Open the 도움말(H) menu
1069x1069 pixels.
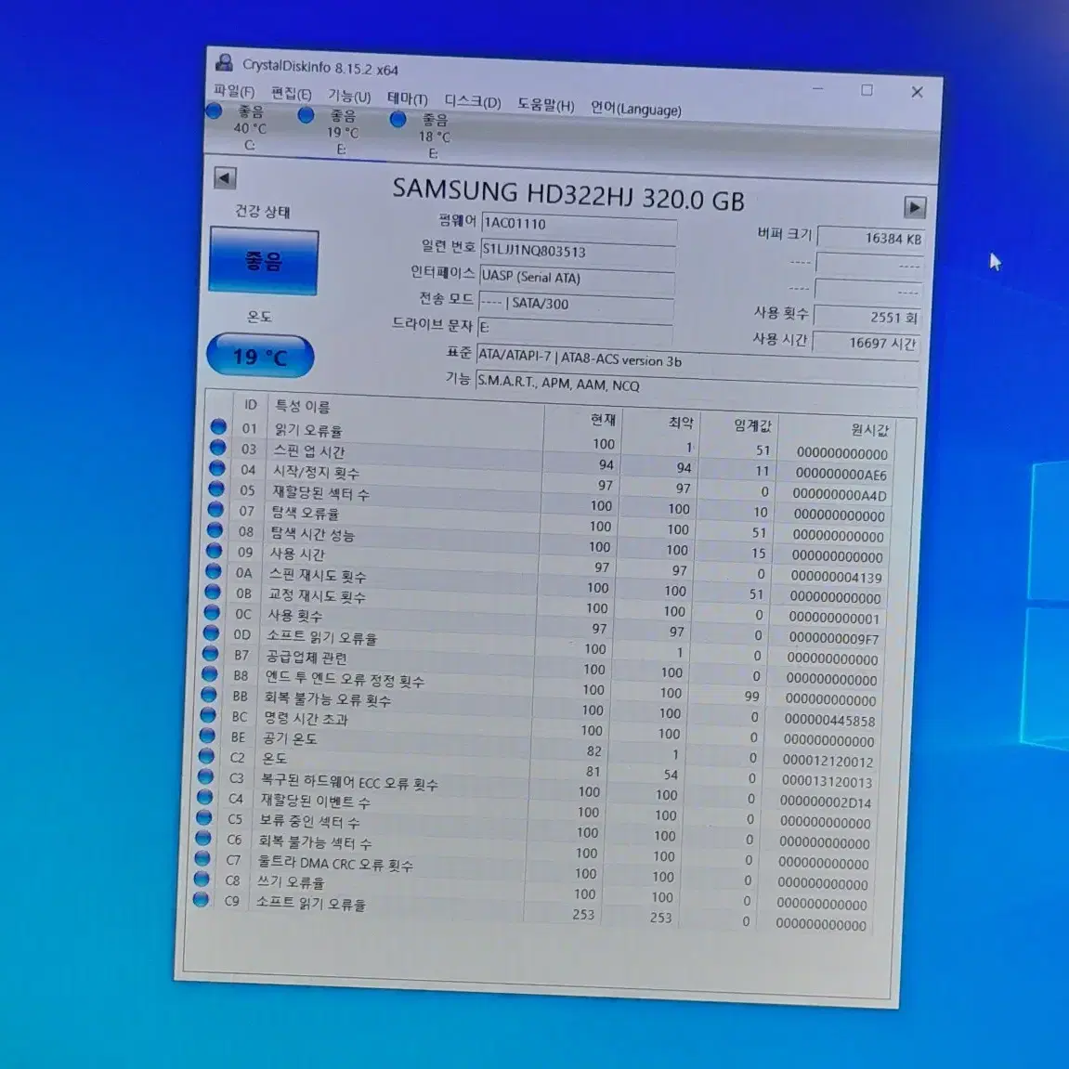click(x=545, y=105)
